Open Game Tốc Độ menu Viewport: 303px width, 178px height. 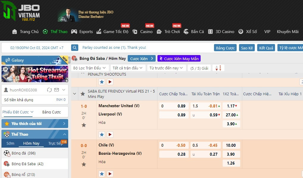tap(112, 32)
